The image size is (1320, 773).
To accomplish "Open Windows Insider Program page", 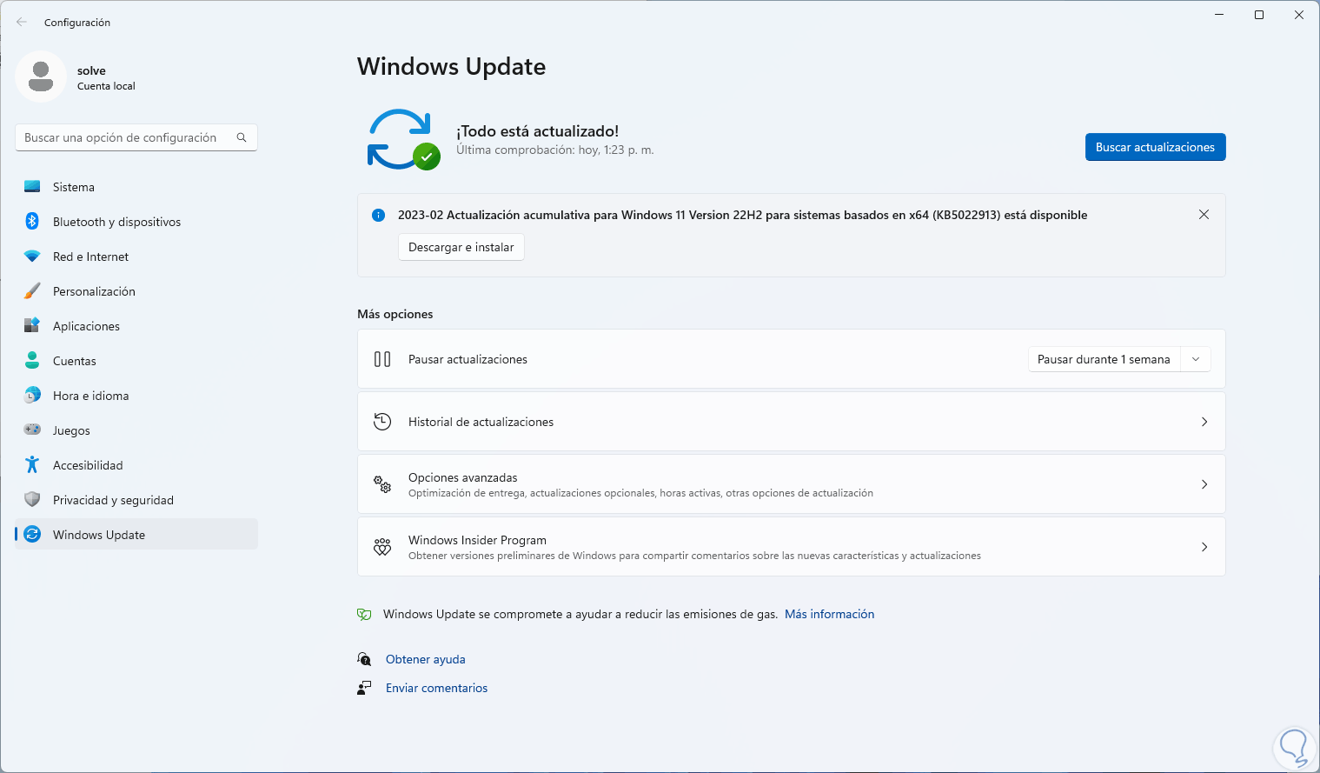I will (x=791, y=547).
